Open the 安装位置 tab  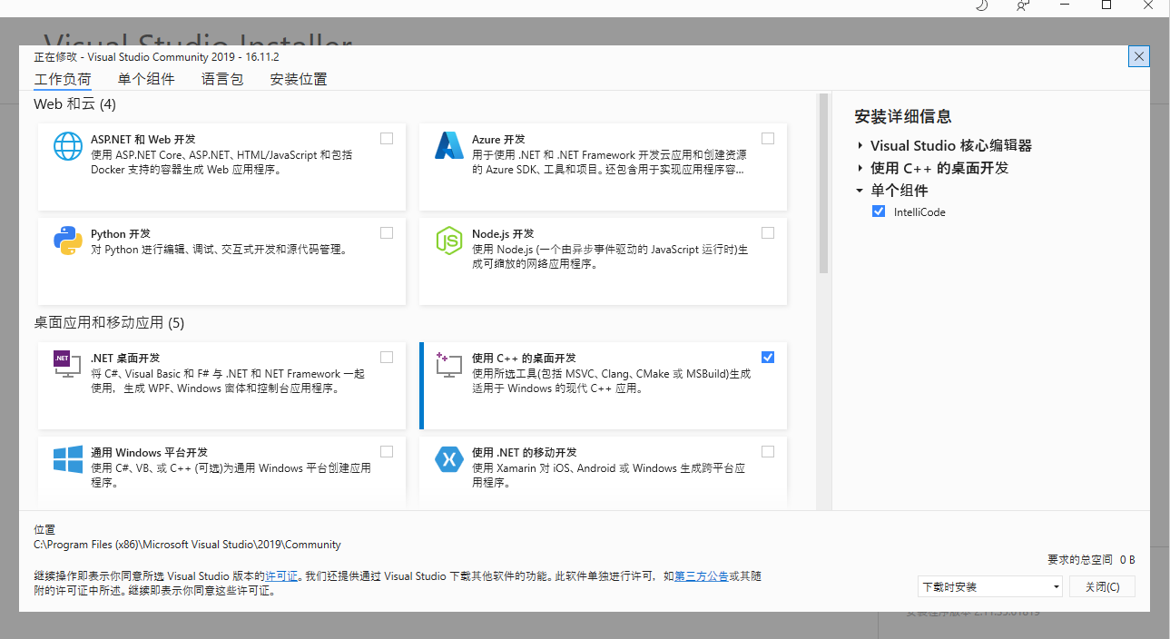click(x=299, y=79)
